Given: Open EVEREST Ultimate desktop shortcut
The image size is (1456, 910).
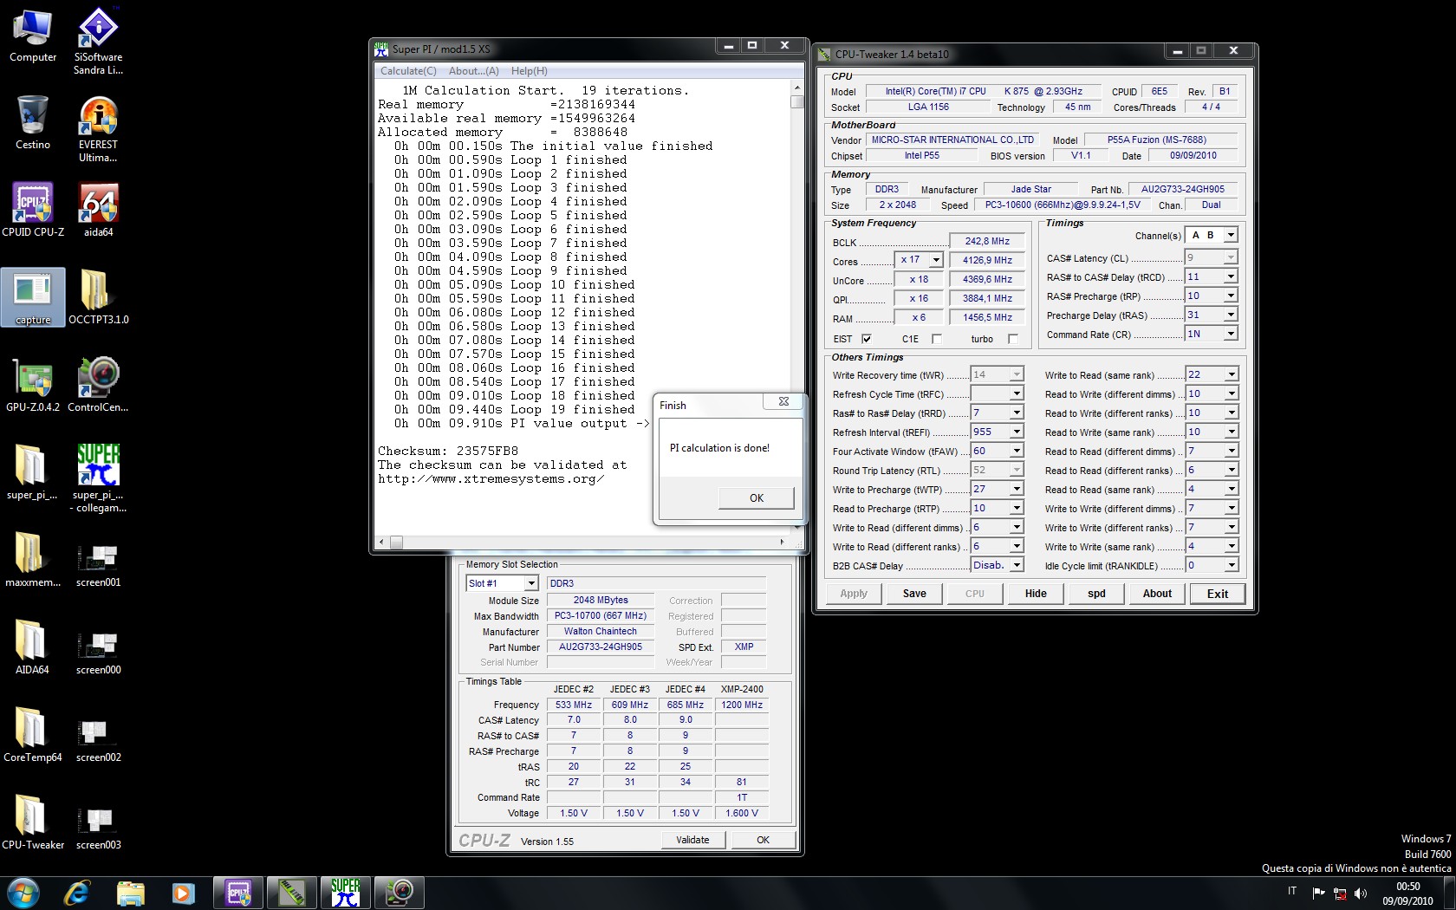Looking at the screenshot, I should (x=98, y=128).
